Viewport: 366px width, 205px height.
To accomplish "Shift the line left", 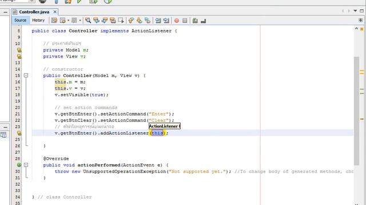I will [158, 20].
